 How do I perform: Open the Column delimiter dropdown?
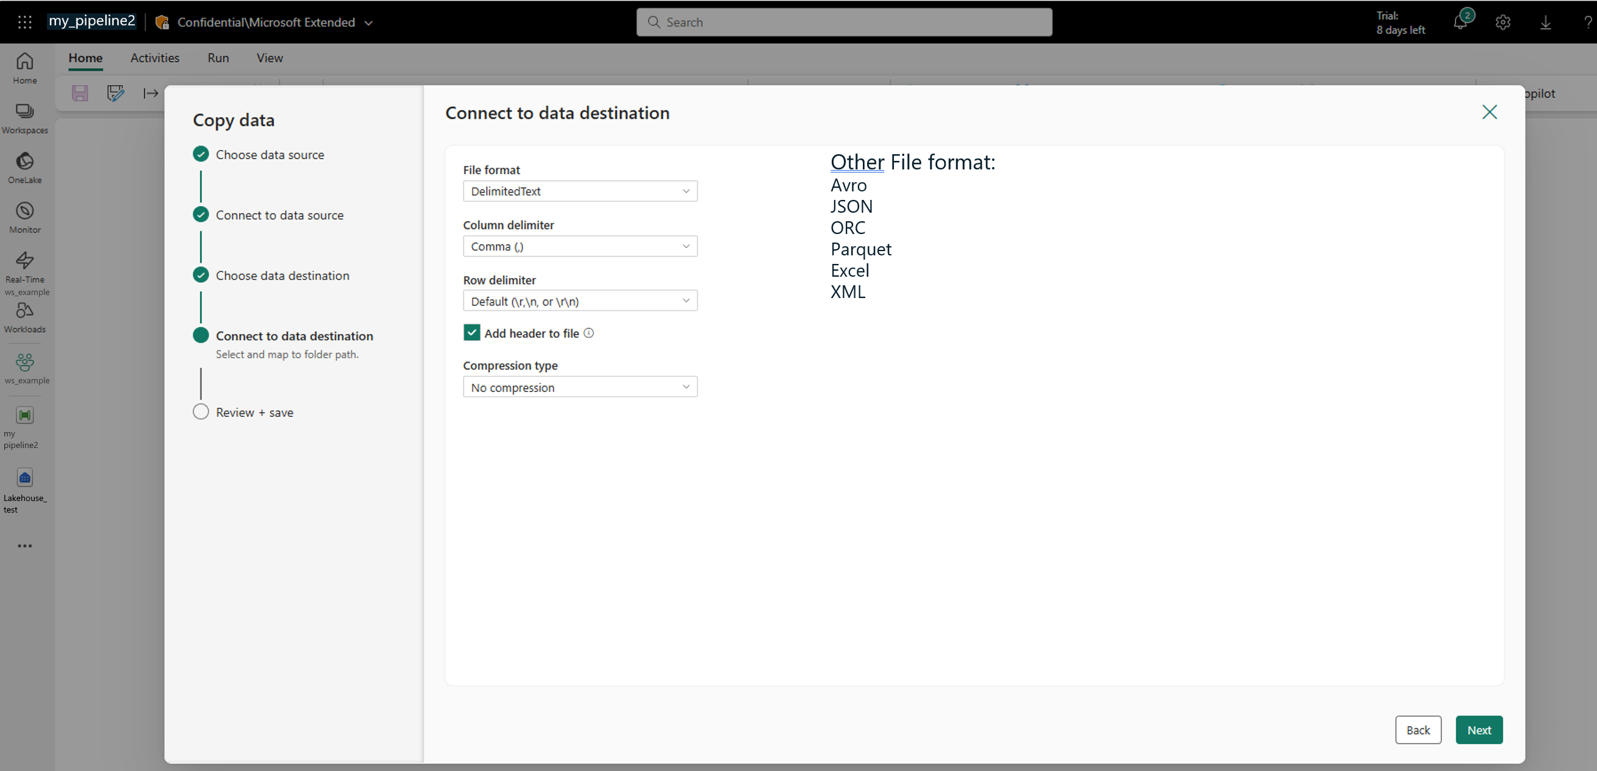580,246
